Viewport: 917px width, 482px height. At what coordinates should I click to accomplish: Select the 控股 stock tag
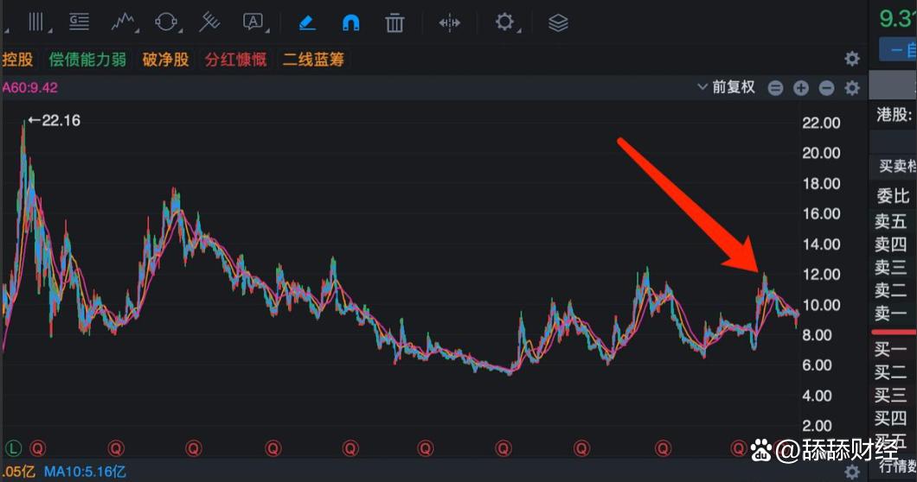point(17,60)
